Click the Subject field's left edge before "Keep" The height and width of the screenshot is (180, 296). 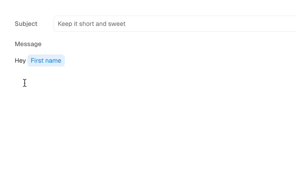coord(56,24)
